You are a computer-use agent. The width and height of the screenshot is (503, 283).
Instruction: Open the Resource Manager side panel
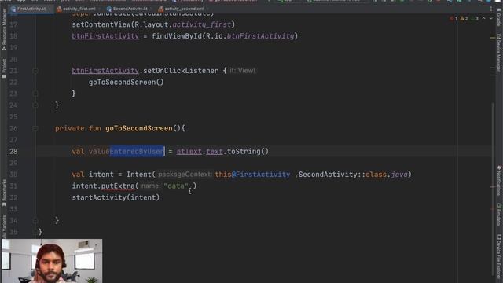pyautogui.click(x=4, y=30)
